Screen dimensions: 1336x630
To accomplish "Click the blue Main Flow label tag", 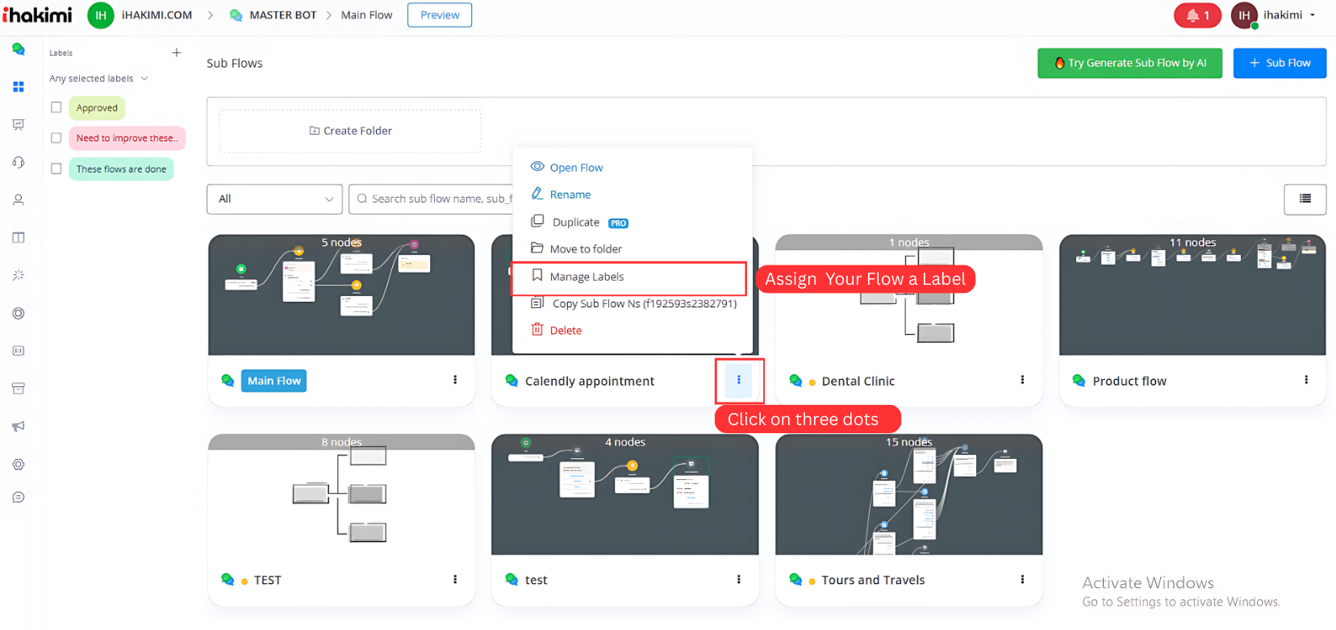I will [273, 381].
